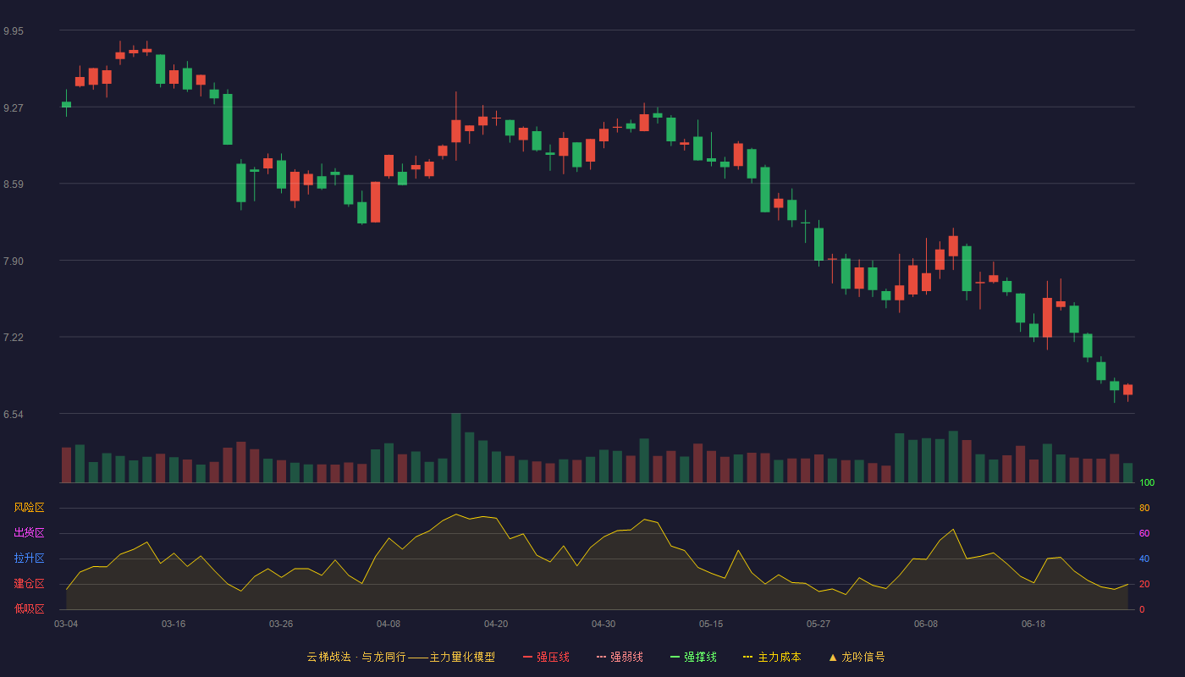Click the red 20 indicator axis value

click(1144, 585)
